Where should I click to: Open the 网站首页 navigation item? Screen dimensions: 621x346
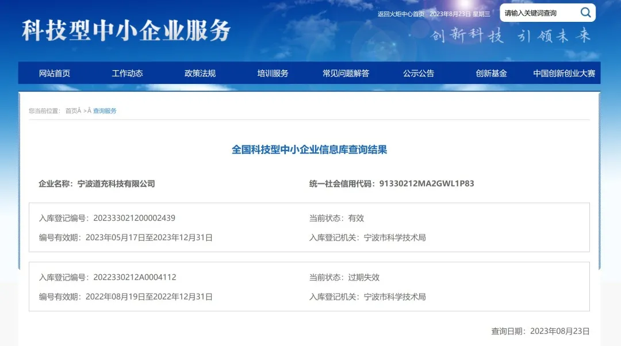(x=55, y=73)
